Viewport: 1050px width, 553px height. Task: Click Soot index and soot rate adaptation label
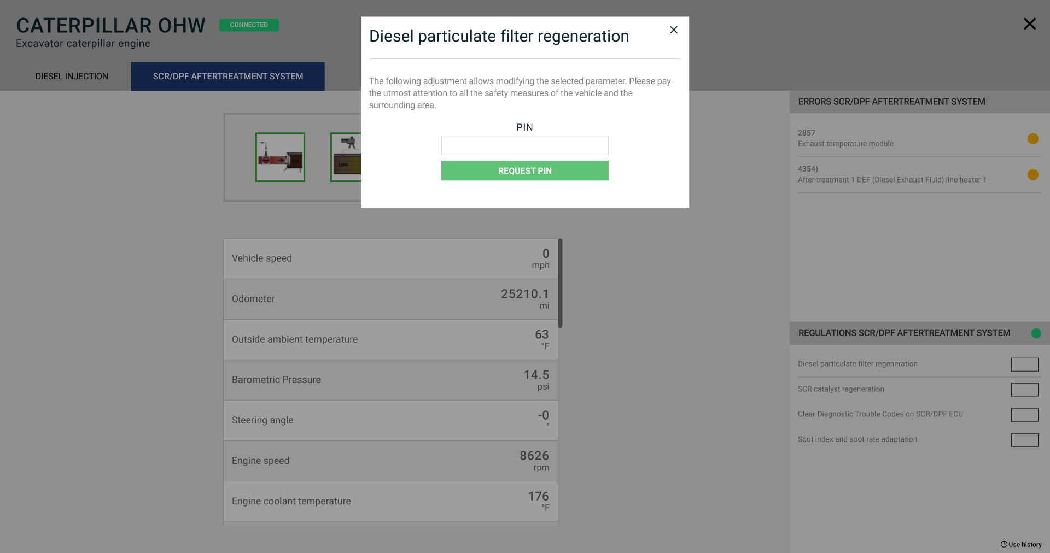857,439
